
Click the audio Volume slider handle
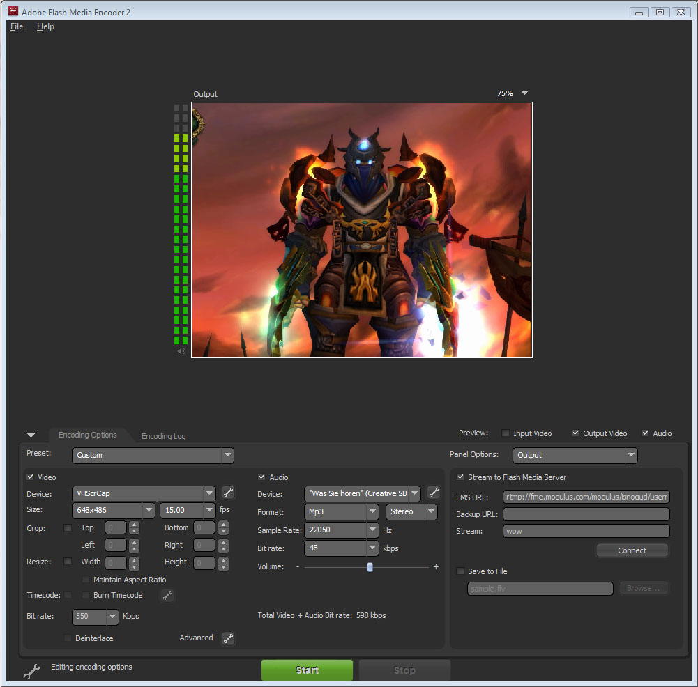370,567
